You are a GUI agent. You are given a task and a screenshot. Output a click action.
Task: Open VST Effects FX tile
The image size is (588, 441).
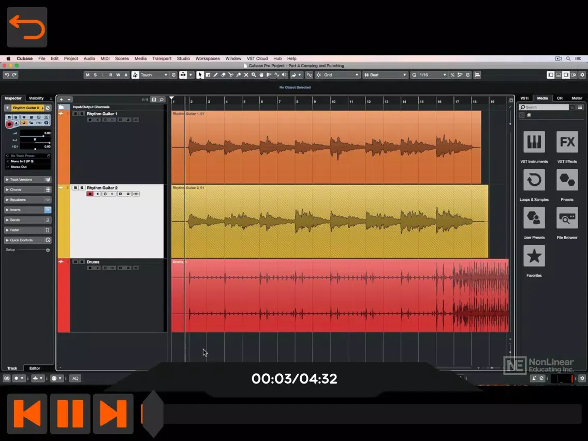click(567, 142)
